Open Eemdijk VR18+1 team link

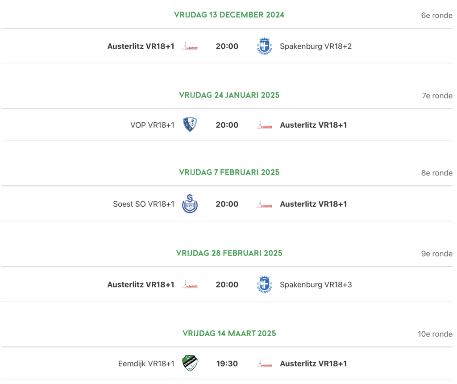point(146,363)
